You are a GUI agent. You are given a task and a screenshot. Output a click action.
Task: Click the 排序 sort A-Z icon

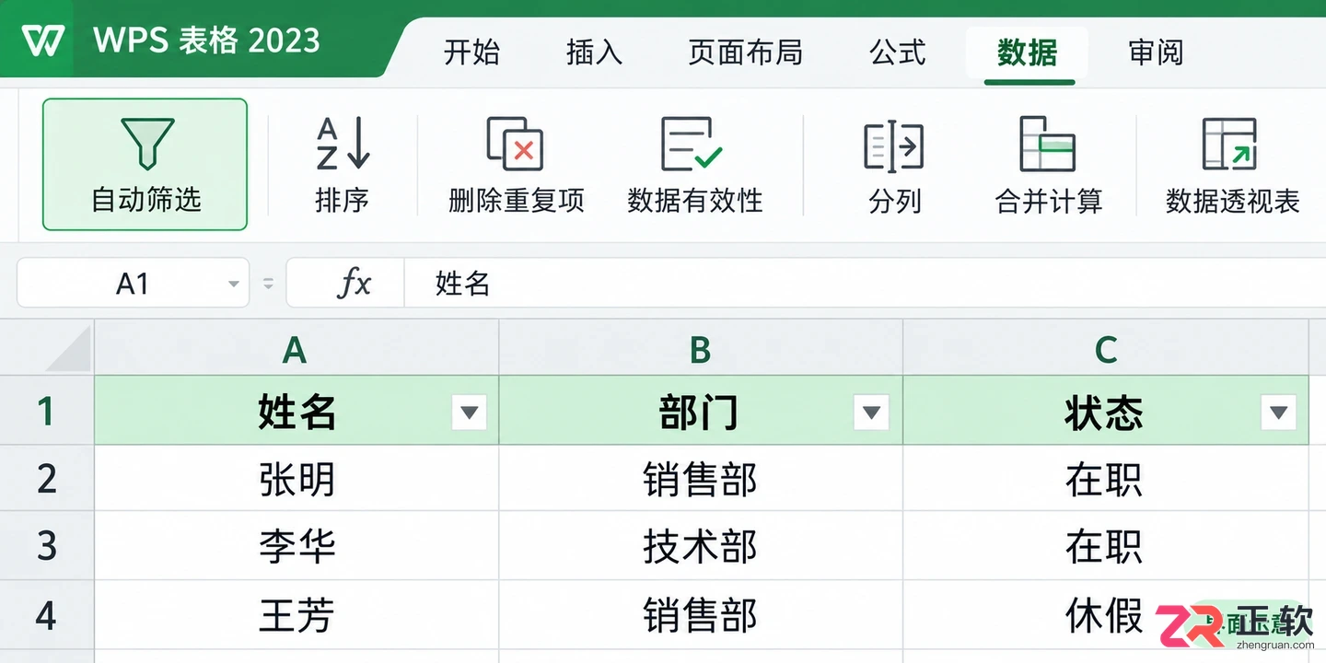(343, 145)
